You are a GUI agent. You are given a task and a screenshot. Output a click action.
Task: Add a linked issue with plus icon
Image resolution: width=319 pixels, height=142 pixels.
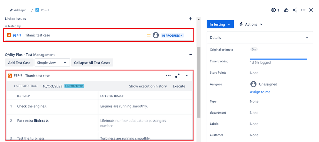(190, 19)
